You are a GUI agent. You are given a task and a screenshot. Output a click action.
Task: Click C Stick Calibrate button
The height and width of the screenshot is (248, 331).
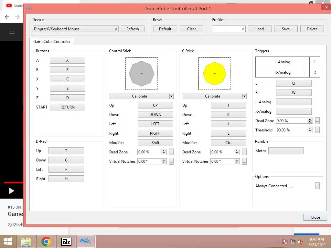212,96
